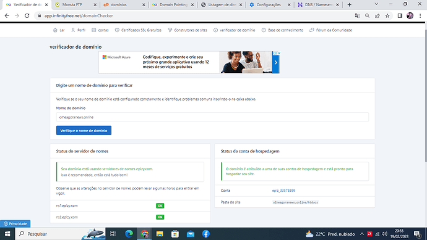
Task: Launch Microsoft Edge from the taskbar
Action: 129,234
